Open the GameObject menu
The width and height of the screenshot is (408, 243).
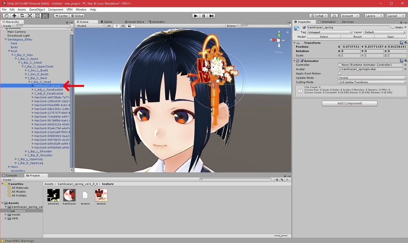(x=37, y=10)
